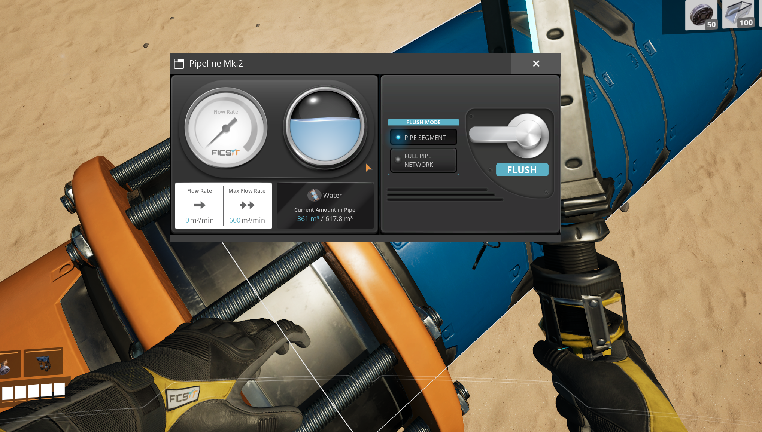Click the 361 m³ current amount value
The image size is (762, 432).
(308, 219)
